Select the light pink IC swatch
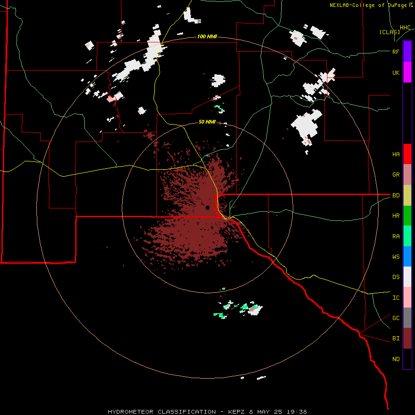 [407, 297]
